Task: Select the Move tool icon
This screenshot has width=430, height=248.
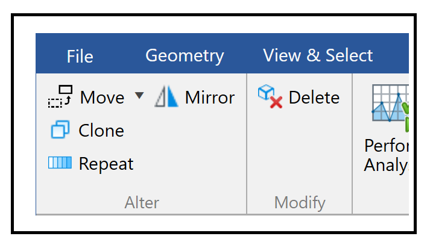Action: click(x=60, y=97)
